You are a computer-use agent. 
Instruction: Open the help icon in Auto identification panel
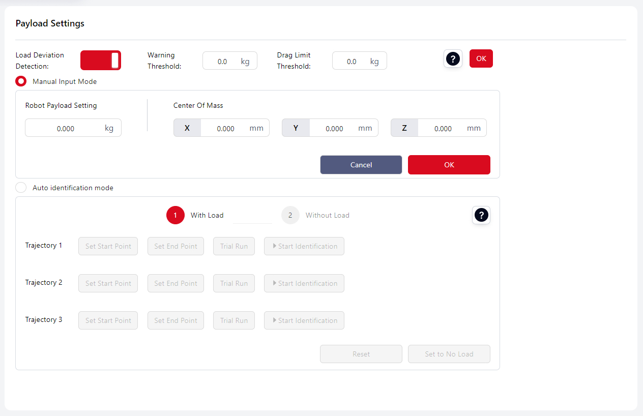[x=481, y=216]
